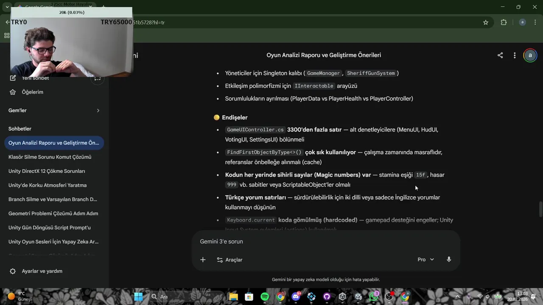543x305 pixels.
Task: Bookmark this page with the star icon
Action: click(x=486, y=22)
